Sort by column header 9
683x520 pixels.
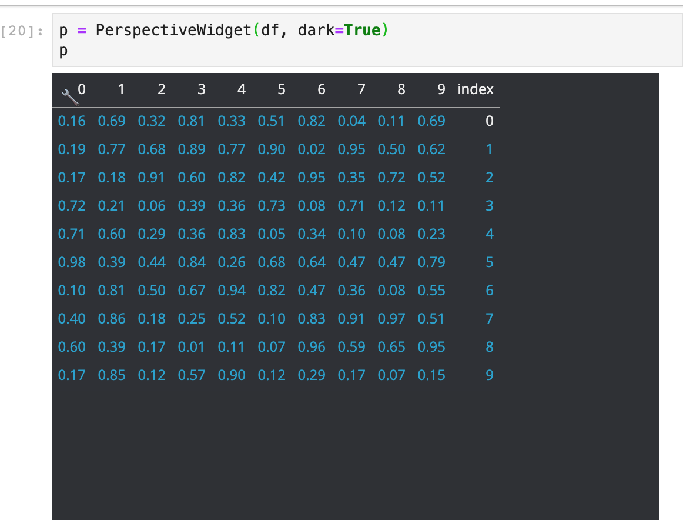(x=441, y=89)
